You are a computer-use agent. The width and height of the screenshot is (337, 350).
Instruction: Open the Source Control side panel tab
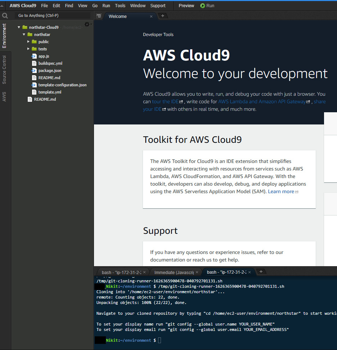pyautogui.click(x=4, y=70)
